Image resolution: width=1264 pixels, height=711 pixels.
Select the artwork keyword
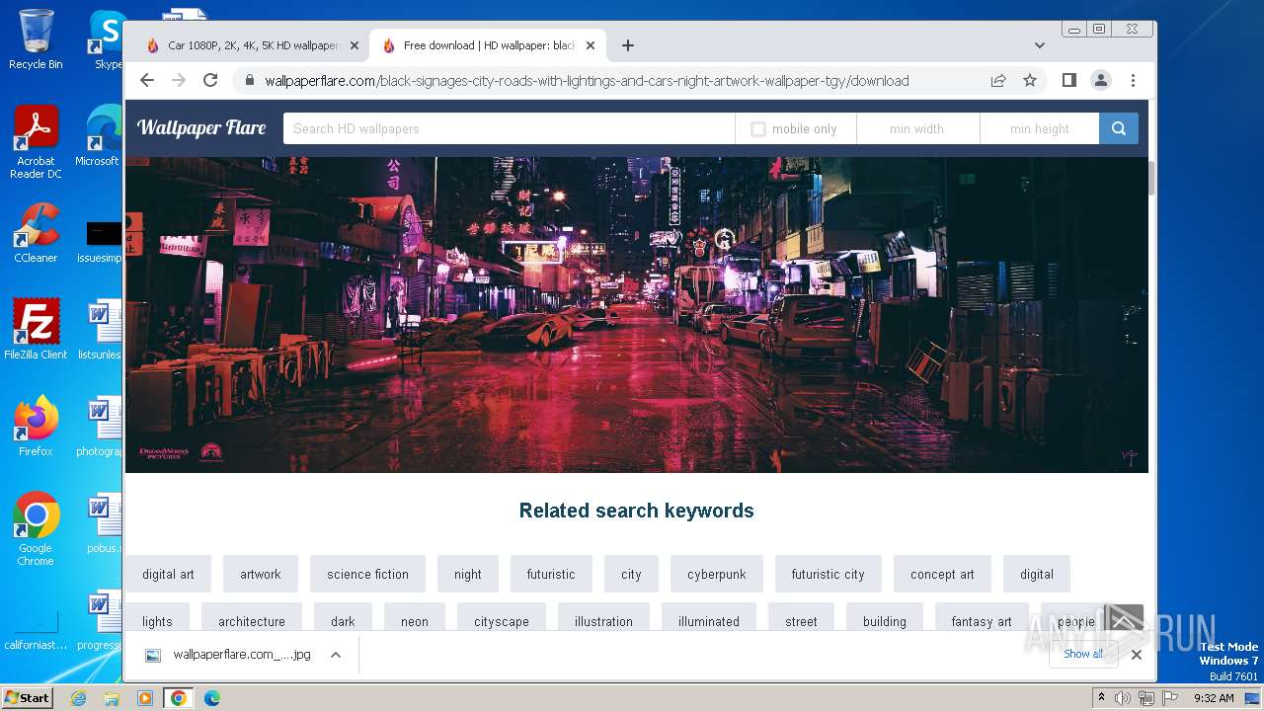pos(261,574)
